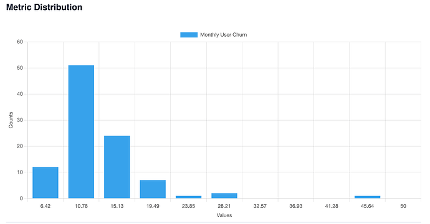Click the y-axis label 60
This screenshot has width=430, height=224.
[20, 42]
